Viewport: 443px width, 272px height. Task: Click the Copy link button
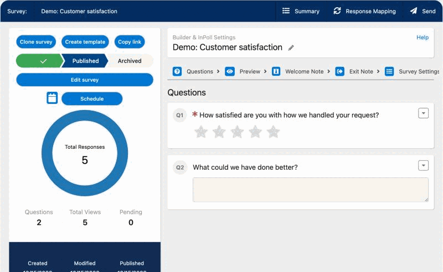[x=130, y=42]
